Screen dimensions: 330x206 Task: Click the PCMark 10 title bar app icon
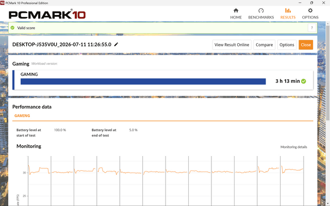click(x=2, y=3)
